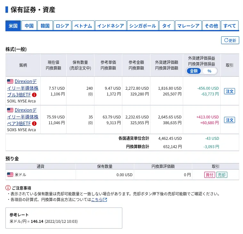The height and width of the screenshot is (234, 243).
Task: Click the 保有数量(売却注文中) column header
Action: (x=80, y=65)
